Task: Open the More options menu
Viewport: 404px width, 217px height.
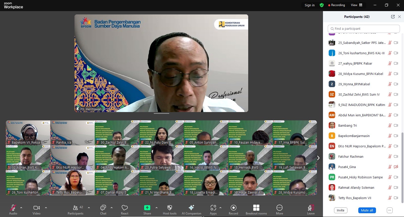Action: coord(279,208)
